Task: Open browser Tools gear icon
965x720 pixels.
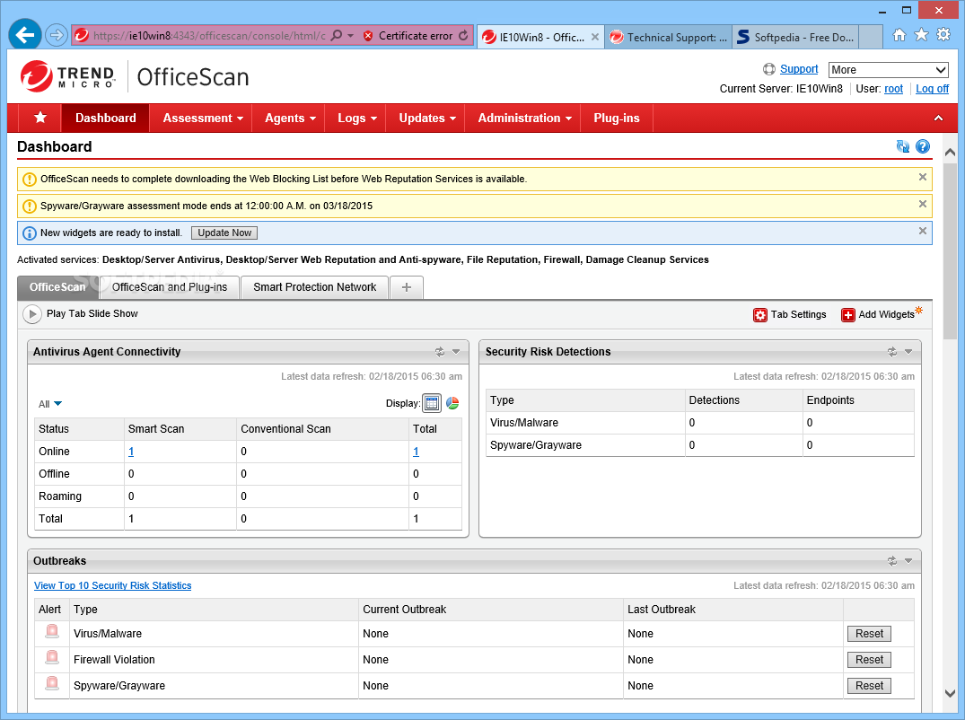Action: 943,34
